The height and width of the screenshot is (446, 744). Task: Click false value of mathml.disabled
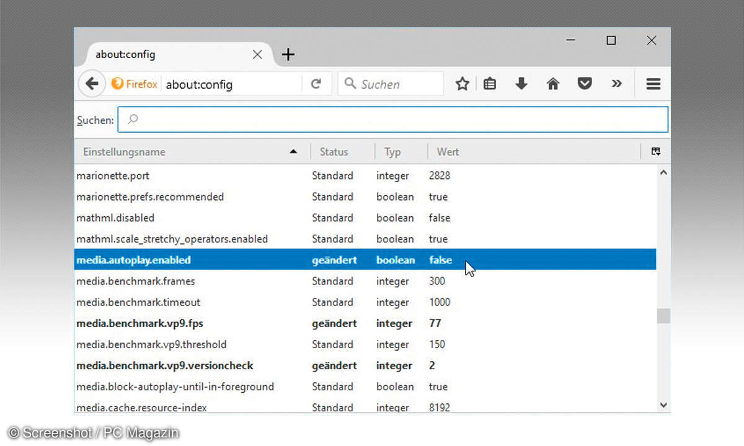point(440,218)
